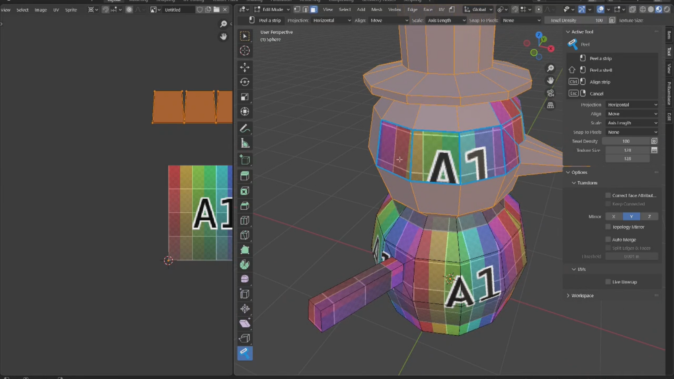This screenshot has width=674, height=379.
Task: Select the Bevel tool
Action: click(x=245, y=206)
